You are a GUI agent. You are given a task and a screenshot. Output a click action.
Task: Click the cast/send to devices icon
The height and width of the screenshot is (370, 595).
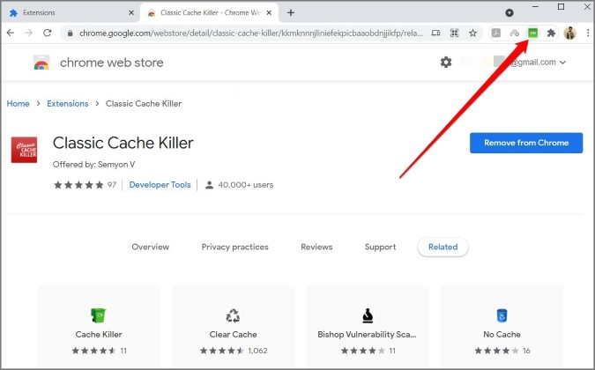(436, 33)
